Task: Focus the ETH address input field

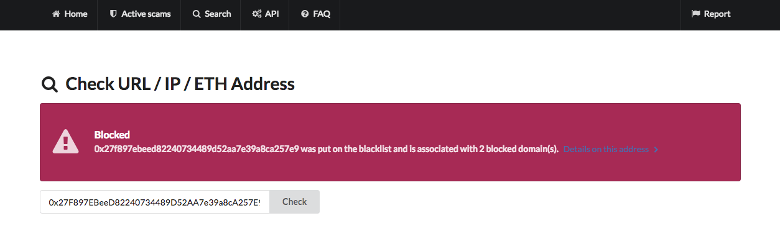Action: pyautogui.click(x=155, y=202)
